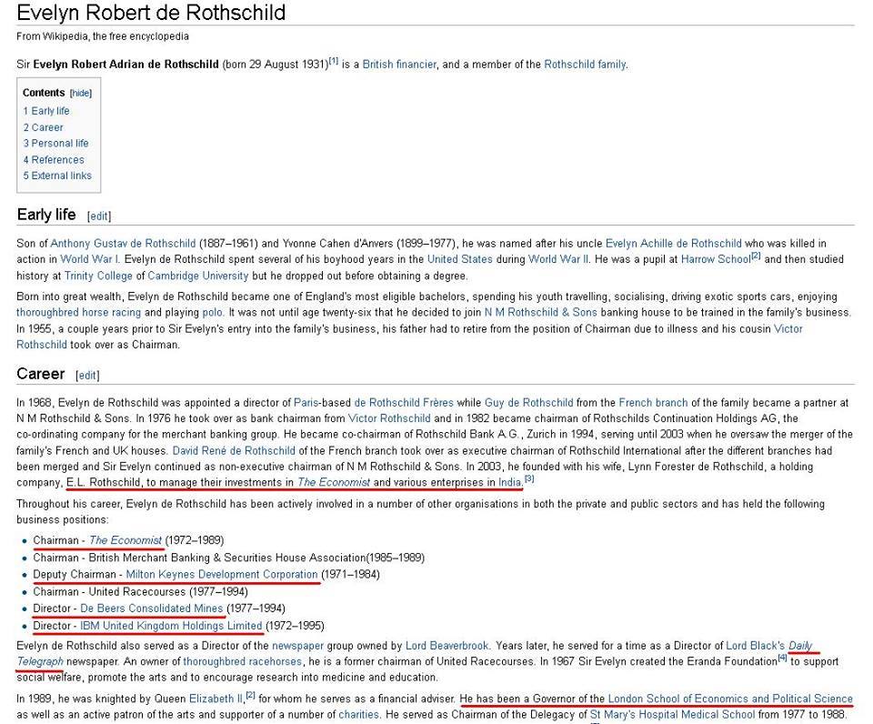Jump to Career in contents
This screenshot has height=724, width=873.
[x=43, y=127]
